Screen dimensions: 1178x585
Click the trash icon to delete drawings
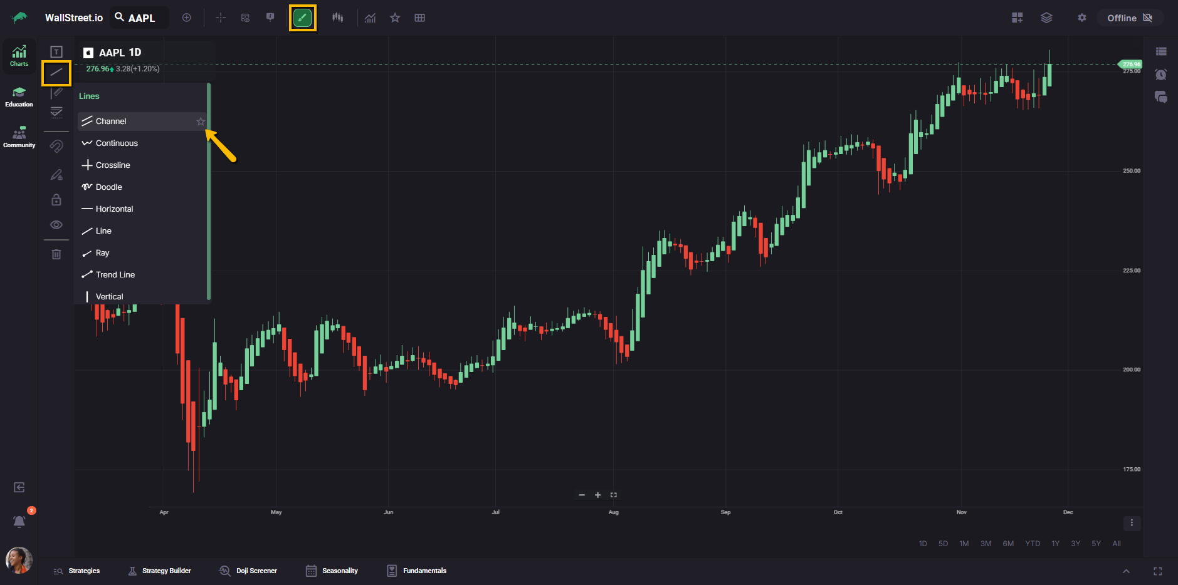56,254
